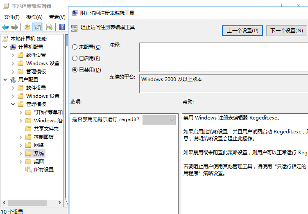
Task: Click the 用户配置 user icon
Action: (13, 80)
